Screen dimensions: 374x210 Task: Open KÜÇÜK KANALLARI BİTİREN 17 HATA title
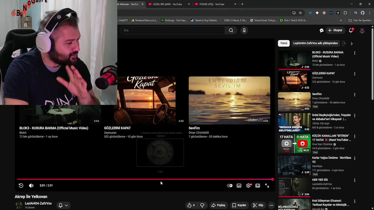tap(331, 138)
